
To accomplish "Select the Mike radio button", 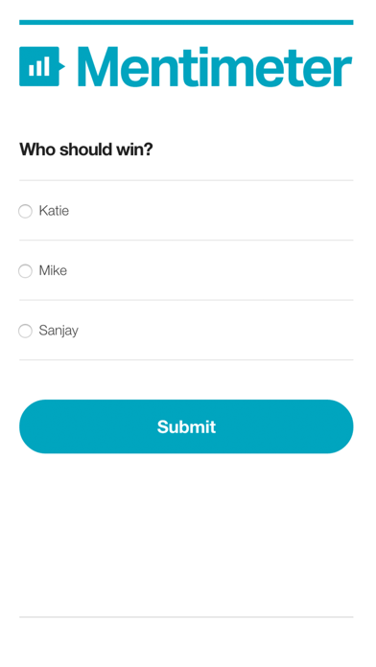I will coord(25,271).
